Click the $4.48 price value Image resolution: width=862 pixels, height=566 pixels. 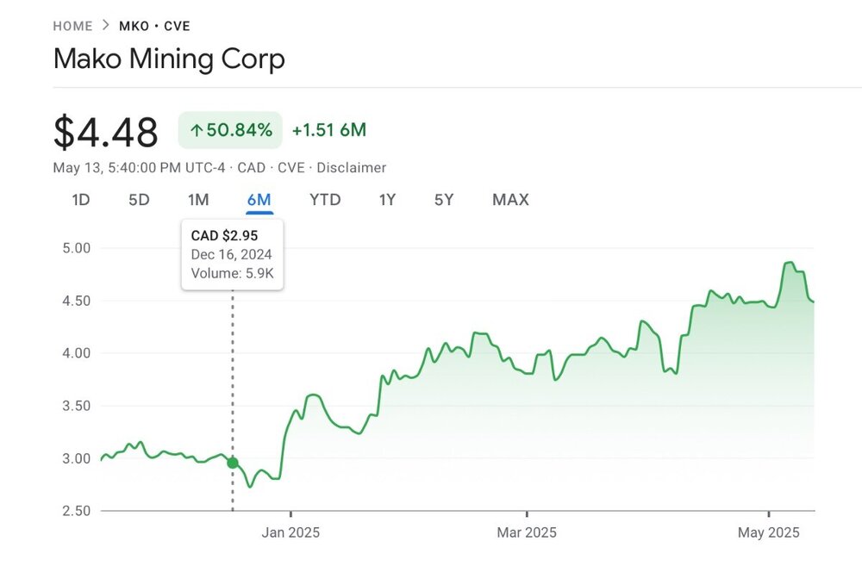point(105,132)
